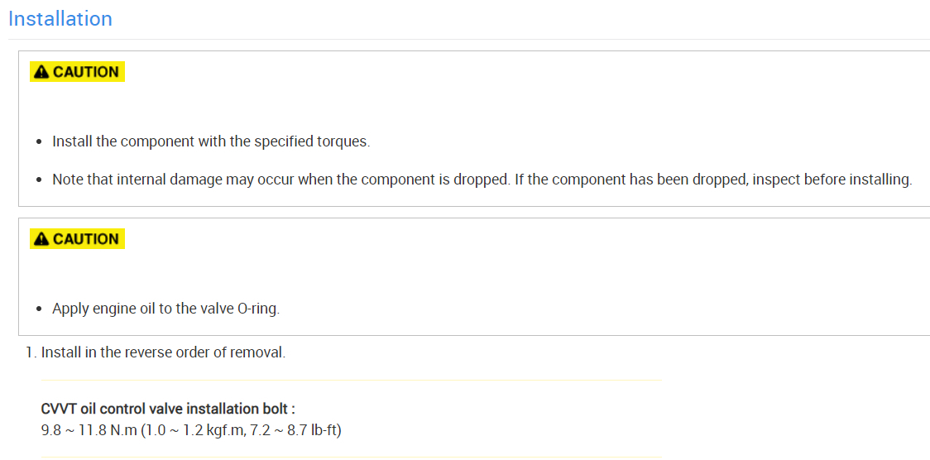Click the bullet before "Note that internal damage"

coord(40,180)
